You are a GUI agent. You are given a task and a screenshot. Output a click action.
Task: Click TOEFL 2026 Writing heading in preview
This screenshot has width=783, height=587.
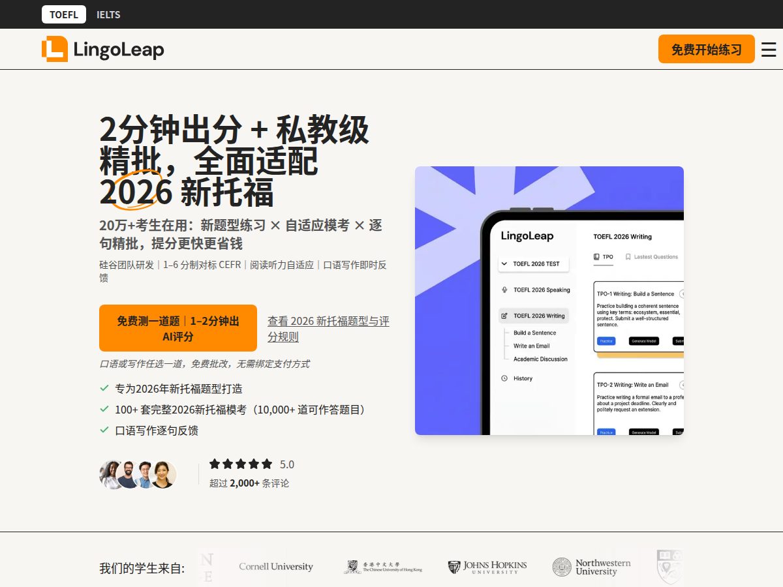622,237
